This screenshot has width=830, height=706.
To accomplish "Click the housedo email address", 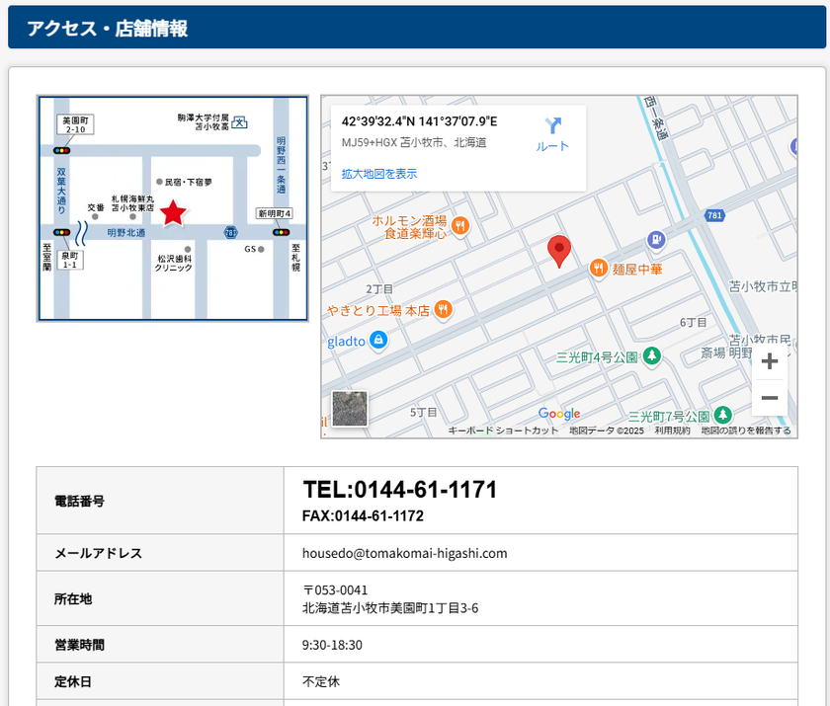I will pyautogui.click(x=404, y=553).
